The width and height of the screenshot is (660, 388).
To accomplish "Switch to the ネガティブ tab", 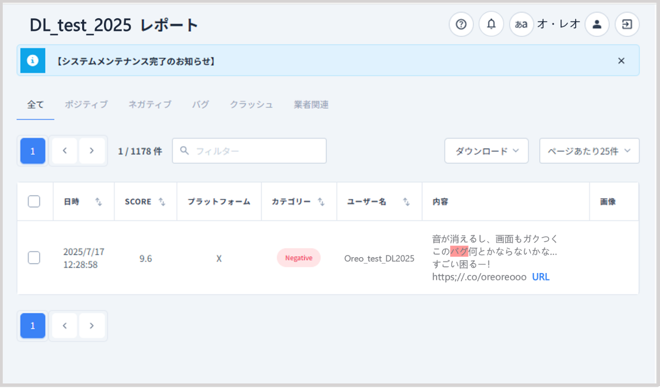I will pos(150,104).
